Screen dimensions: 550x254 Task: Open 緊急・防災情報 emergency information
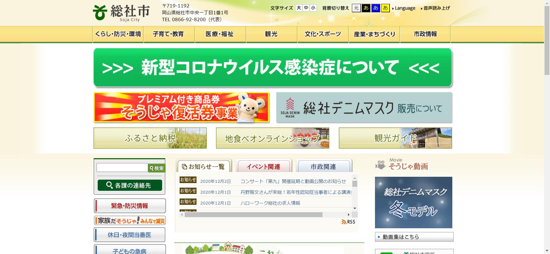(130, 206)
